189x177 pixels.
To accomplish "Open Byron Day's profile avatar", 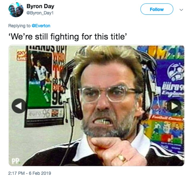I will coord(16,10).
